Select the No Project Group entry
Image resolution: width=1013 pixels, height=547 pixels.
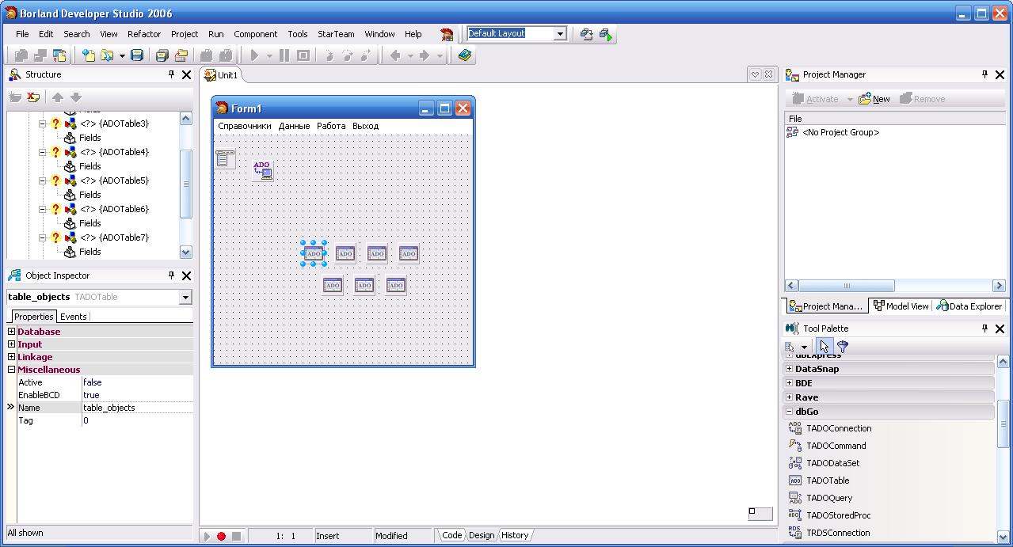pos(840,132)
